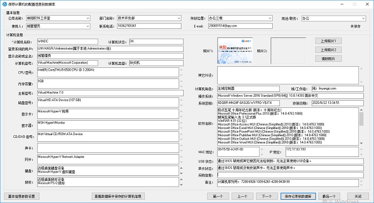
Task: Click the software list scrollbar down arrow
Action: coord(361,143)
